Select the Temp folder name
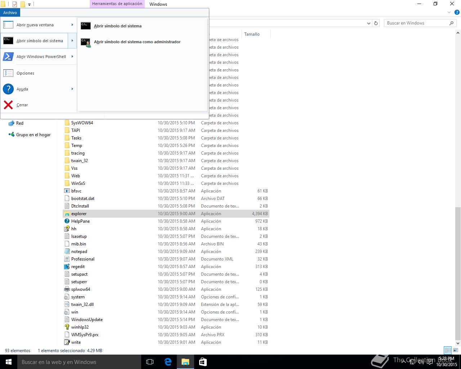Image resolution: width=461 pixels, height=369 pixels. coord(77,146)
